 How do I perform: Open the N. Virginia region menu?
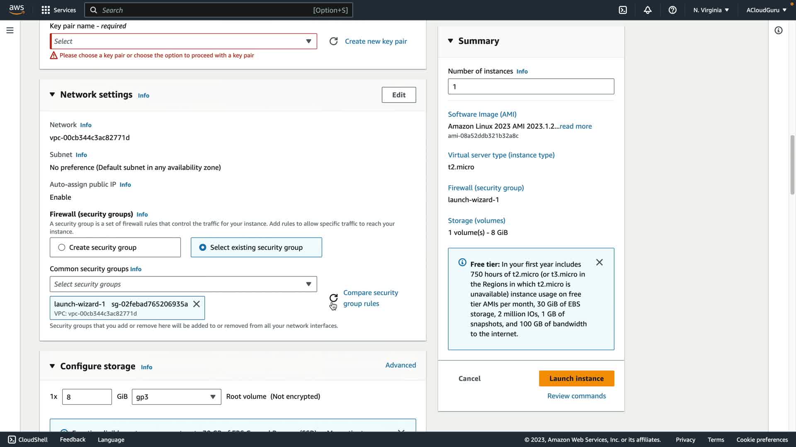711,10
